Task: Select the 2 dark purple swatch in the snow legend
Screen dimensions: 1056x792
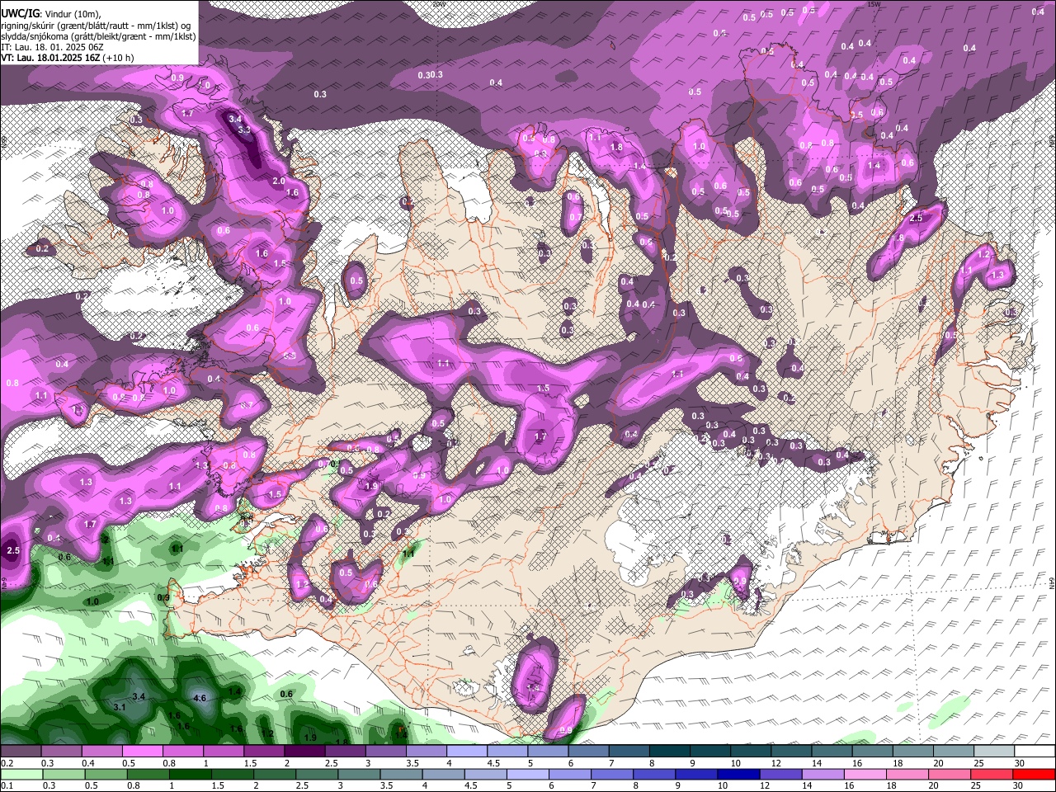Action: tap(304, 752)
